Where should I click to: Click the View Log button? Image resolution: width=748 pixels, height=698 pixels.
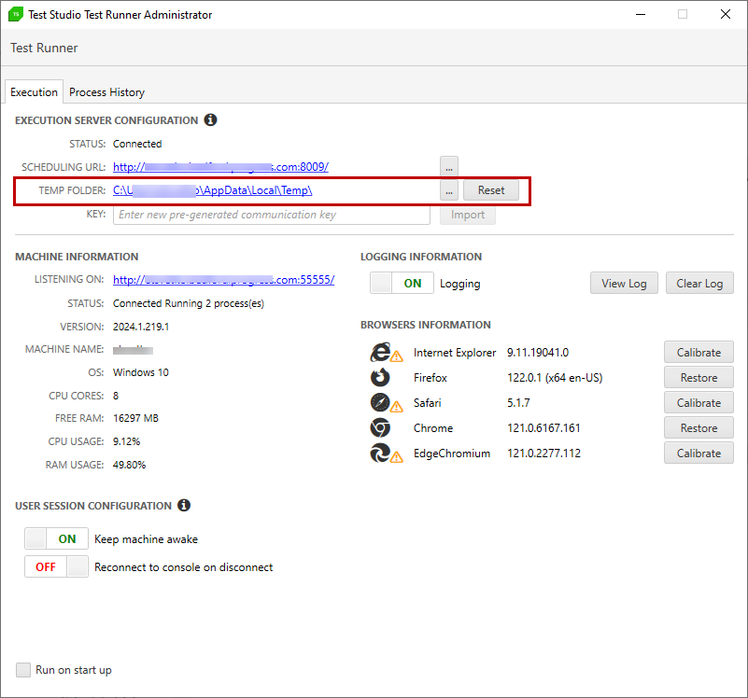(624, 283)
